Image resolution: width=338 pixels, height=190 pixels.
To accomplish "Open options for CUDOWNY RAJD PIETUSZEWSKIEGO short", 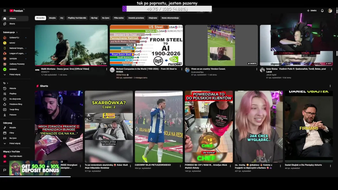I will pos(180,166).
